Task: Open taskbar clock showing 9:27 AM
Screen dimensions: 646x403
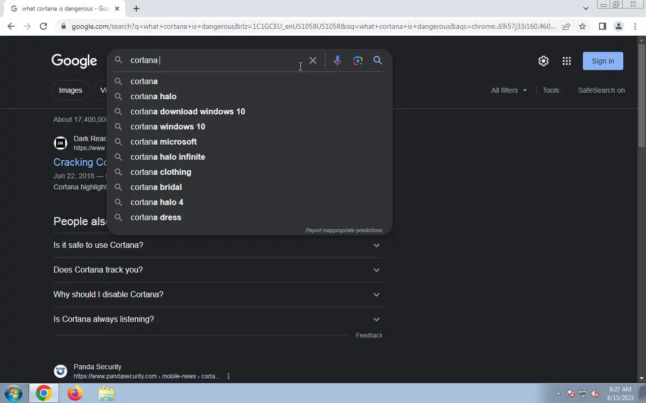Action: coord(620,393)
